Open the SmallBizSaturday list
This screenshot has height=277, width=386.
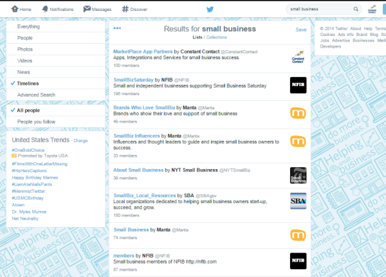pos(133,80)
